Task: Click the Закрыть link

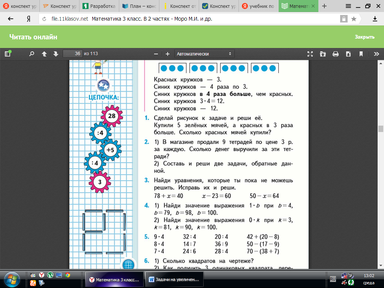Action: coord(364,37)
